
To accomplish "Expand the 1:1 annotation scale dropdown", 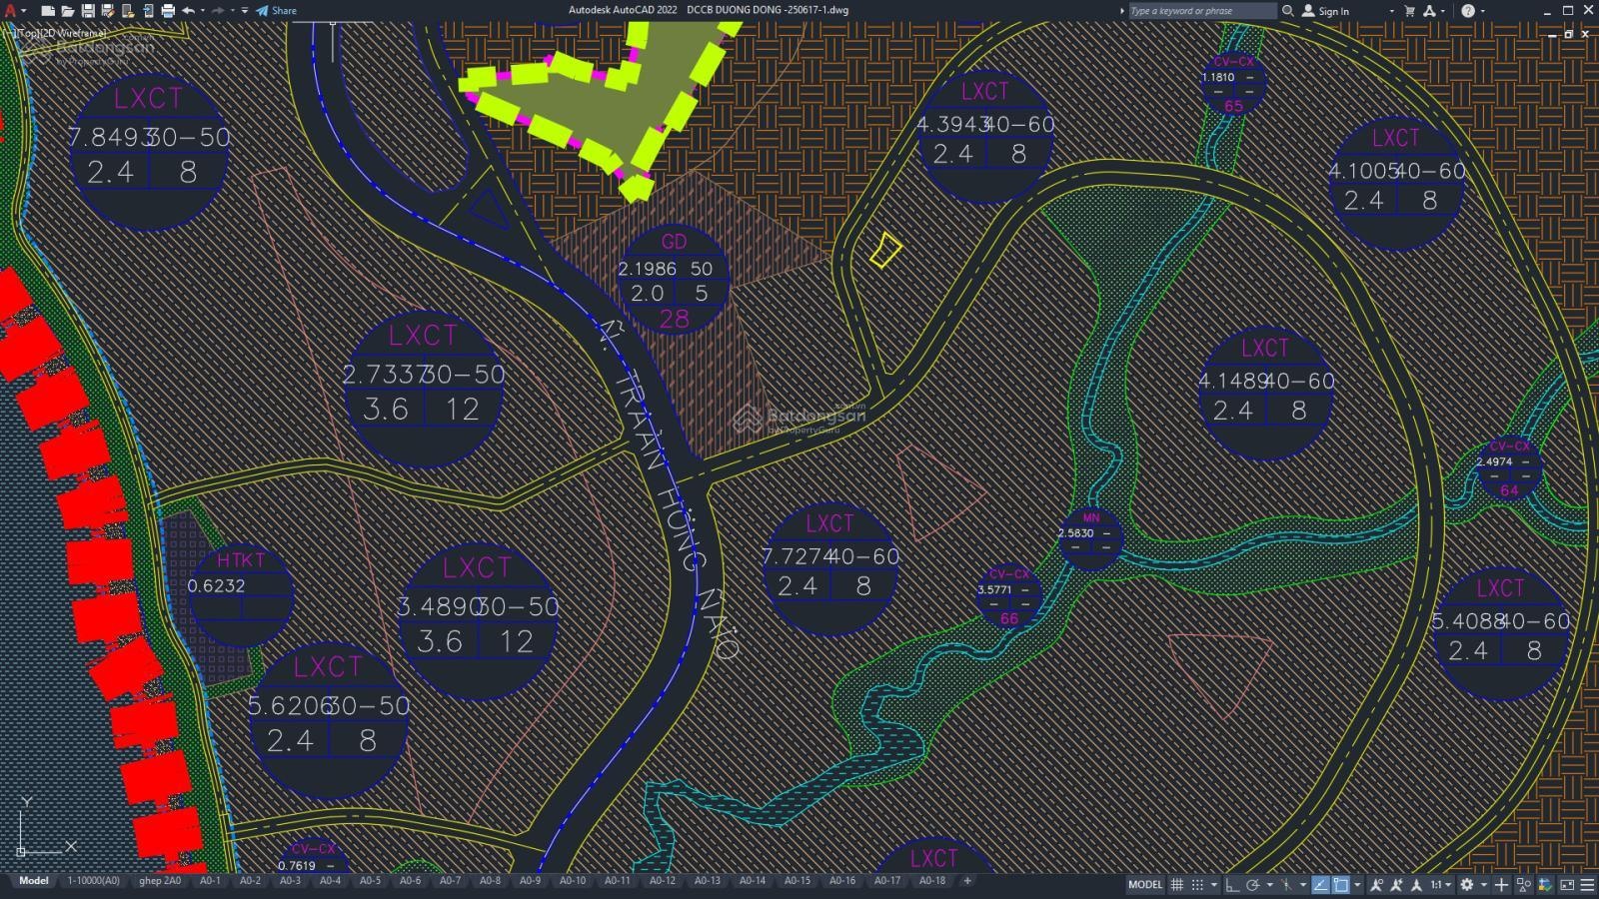I will (1440, 884).
